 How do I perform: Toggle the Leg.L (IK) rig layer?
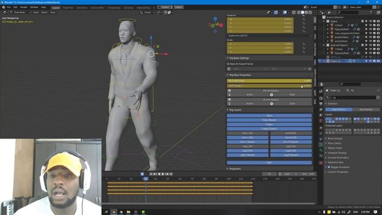(x=248, y=146)
